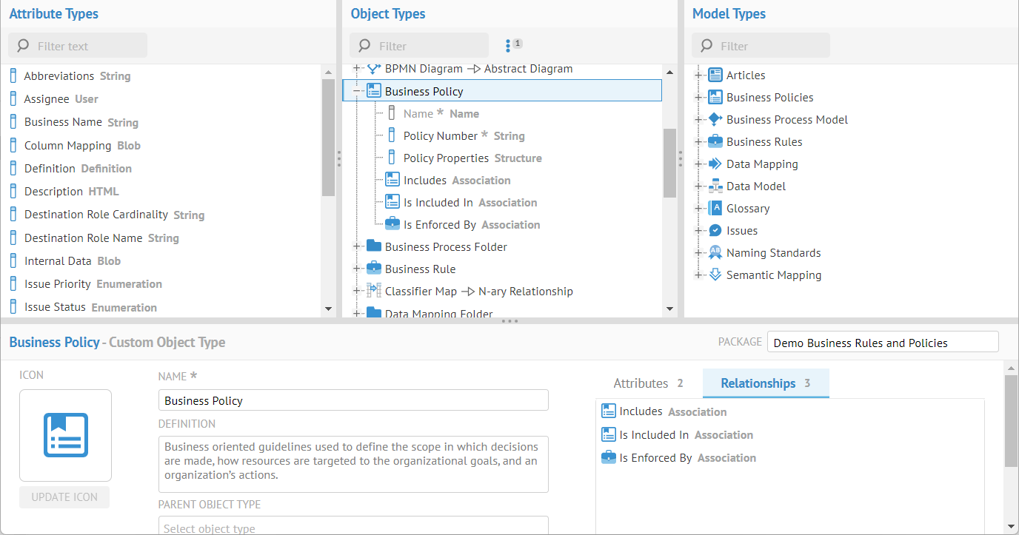This screenshot has width=1019, height=535.
Task: Expand the Business Process Folder node
Action: click(356, 246)
